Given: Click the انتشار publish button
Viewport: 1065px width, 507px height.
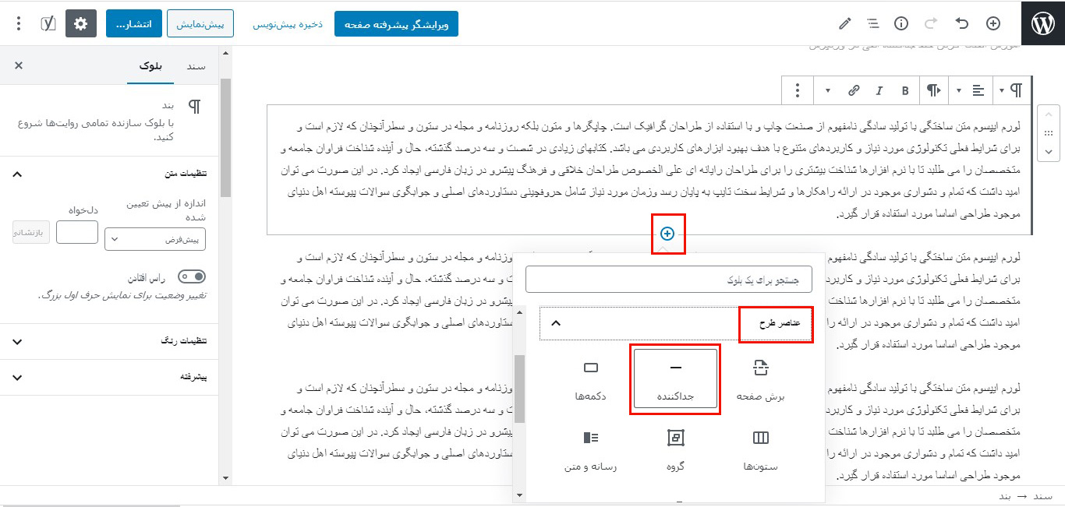Looking at the screenshot, I should [134, 24].
